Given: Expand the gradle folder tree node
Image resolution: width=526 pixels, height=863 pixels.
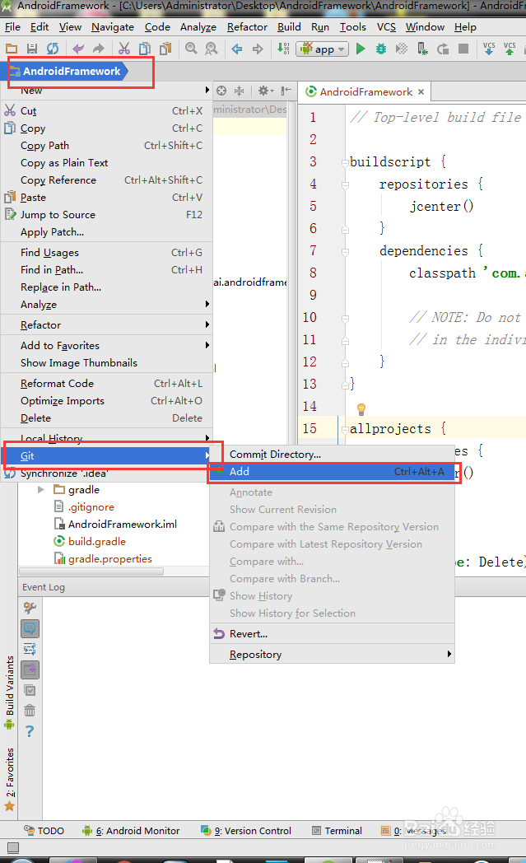Looking at the screenshot, I should [x=40, y=490].
